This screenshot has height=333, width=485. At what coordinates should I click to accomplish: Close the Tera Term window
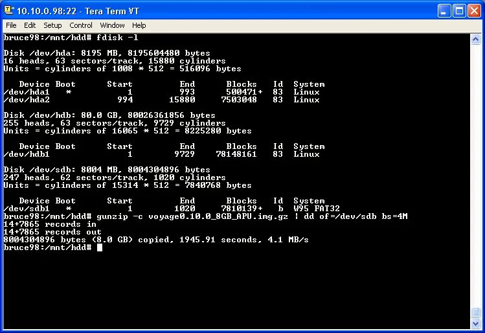click(x=474, y=11)
